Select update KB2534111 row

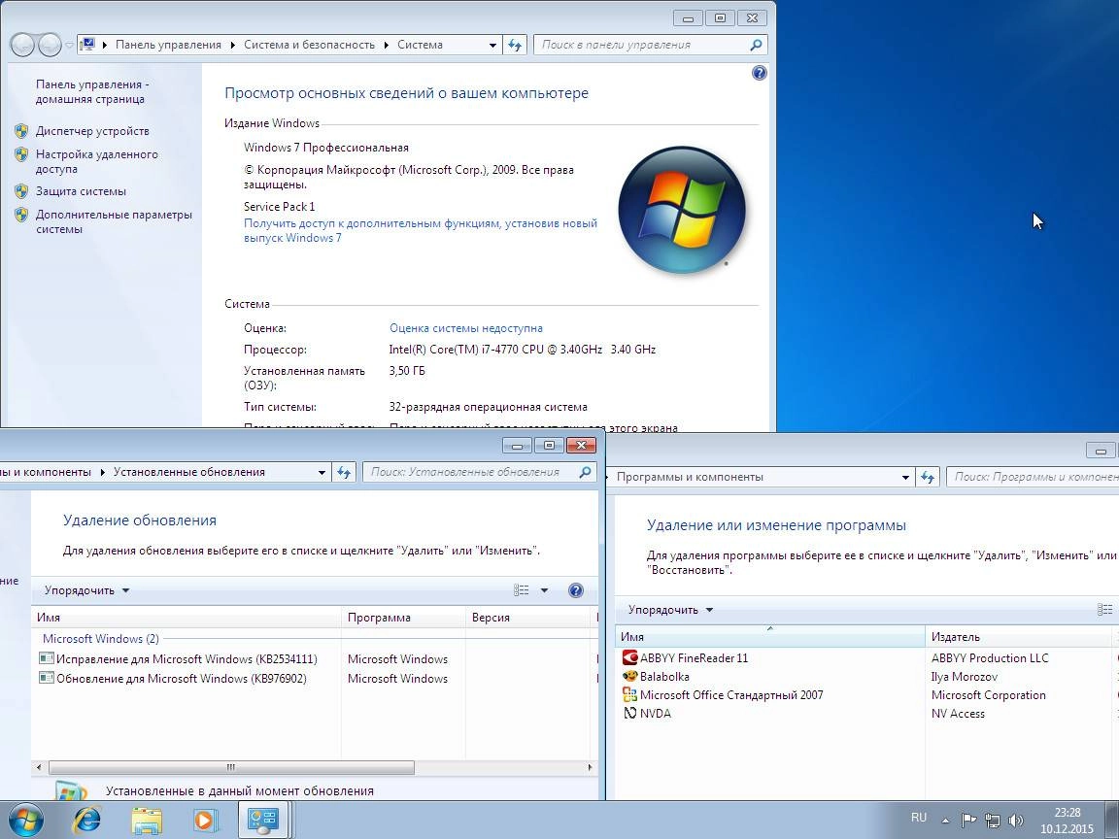314,659
